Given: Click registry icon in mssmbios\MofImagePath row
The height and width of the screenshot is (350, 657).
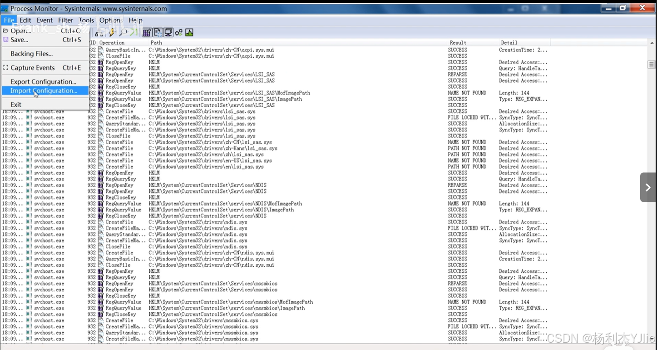Looking at the screenshot, I should click(101, 302).
